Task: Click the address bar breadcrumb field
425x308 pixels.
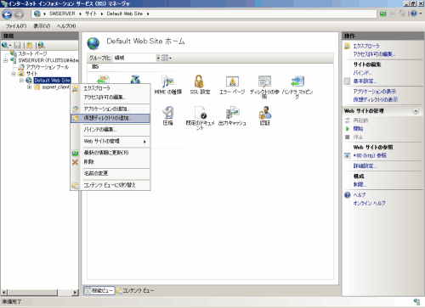Action: click(204, 14)
